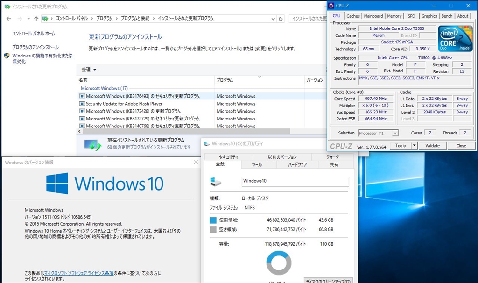The width and height of the screenshot is (478, 283).
Task: Switch to Memory tab in CPU-Z
Action: [394, 16]
